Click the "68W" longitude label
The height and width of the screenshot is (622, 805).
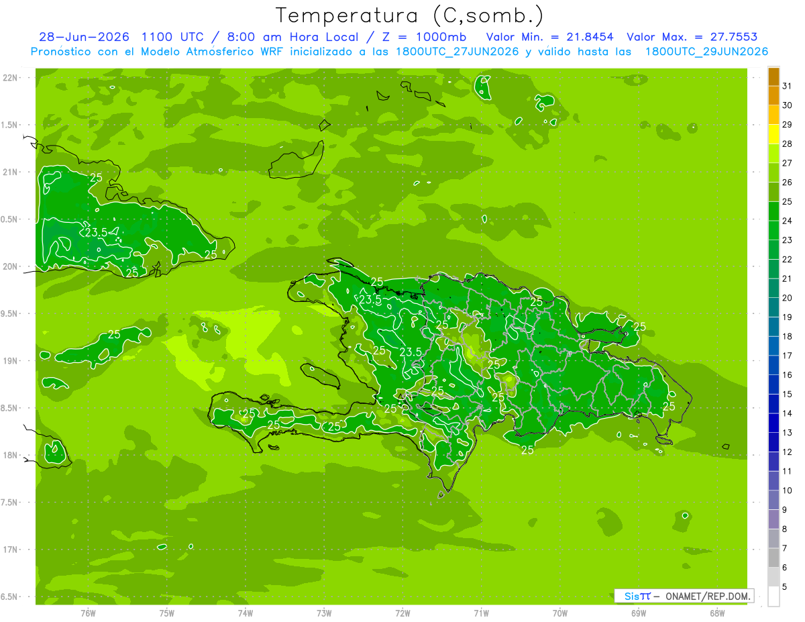pyautogui.click(x=717, y=613)
